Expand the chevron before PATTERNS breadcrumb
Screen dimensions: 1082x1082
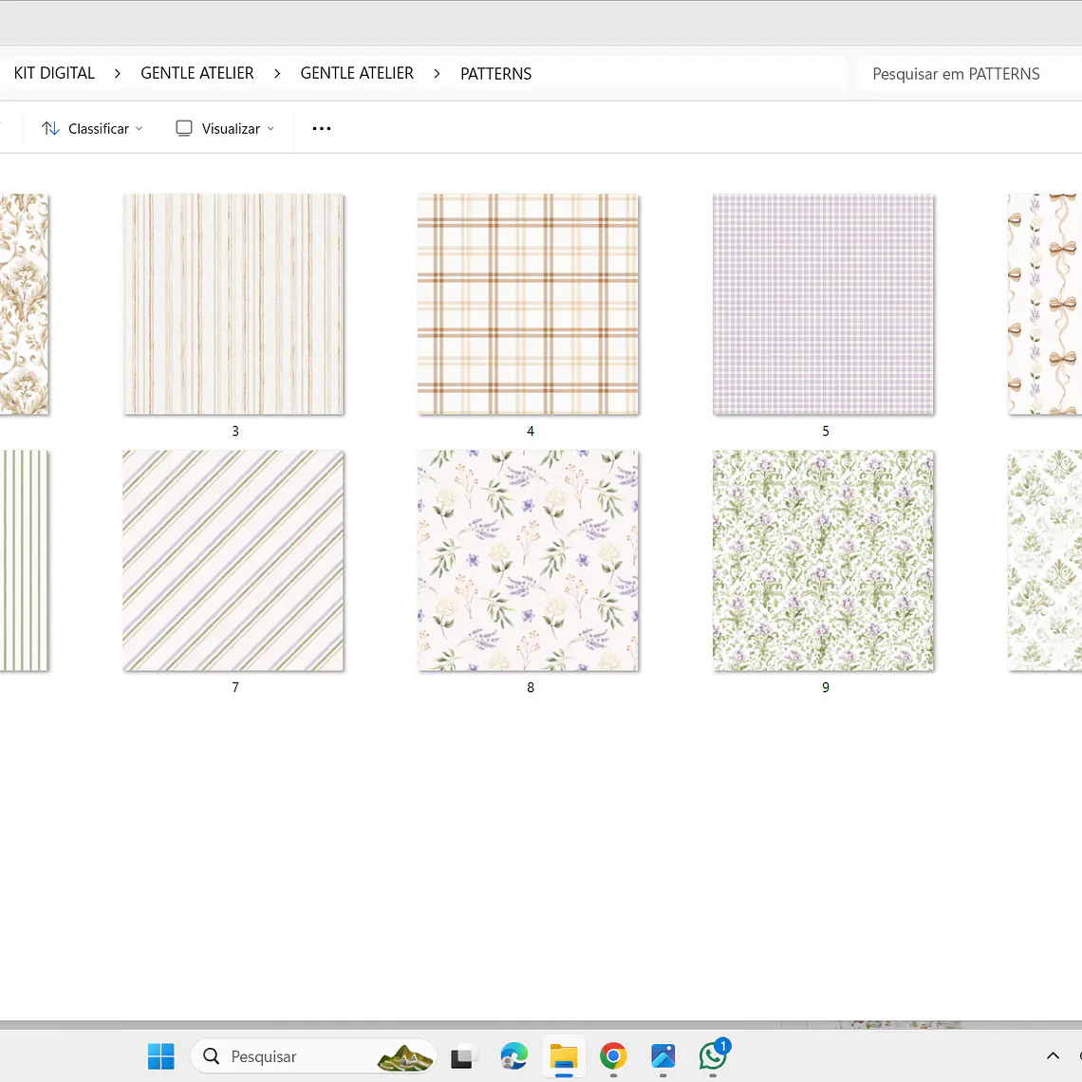437,73
